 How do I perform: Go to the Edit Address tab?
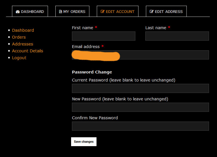point(166,11)
